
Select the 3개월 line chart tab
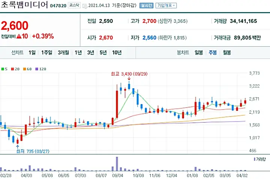63,52
